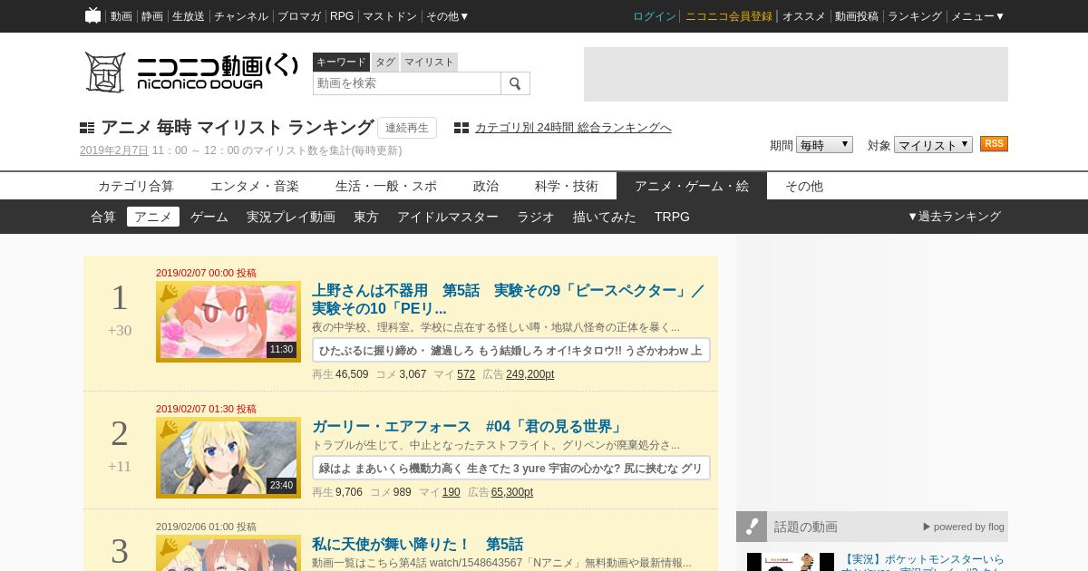Focus the 動画を検索 search field
1088x571 pixels.
[407, 83]
